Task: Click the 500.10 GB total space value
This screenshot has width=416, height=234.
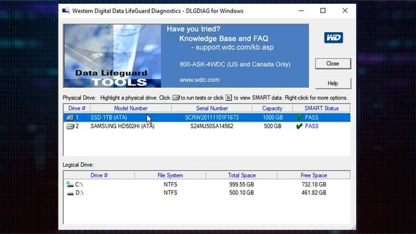Action: (x=241, y=193)
